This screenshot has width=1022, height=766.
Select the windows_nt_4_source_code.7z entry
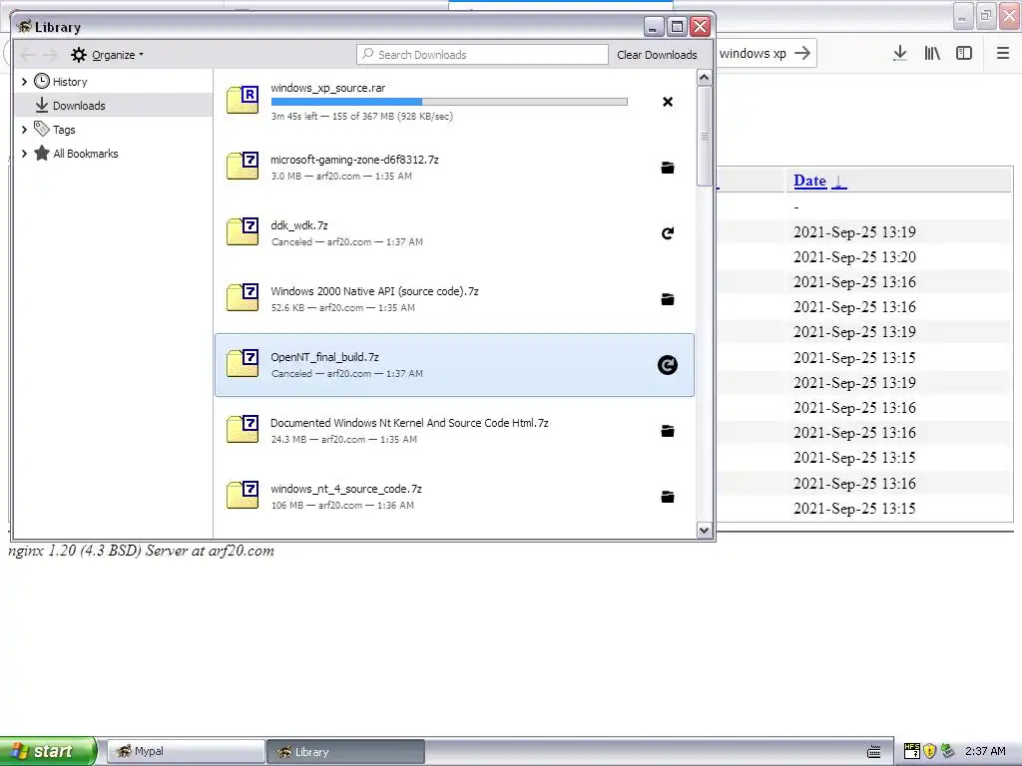[454, 497]
